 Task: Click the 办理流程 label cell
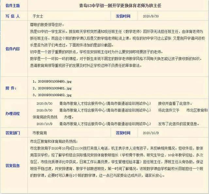click(13, 113)
